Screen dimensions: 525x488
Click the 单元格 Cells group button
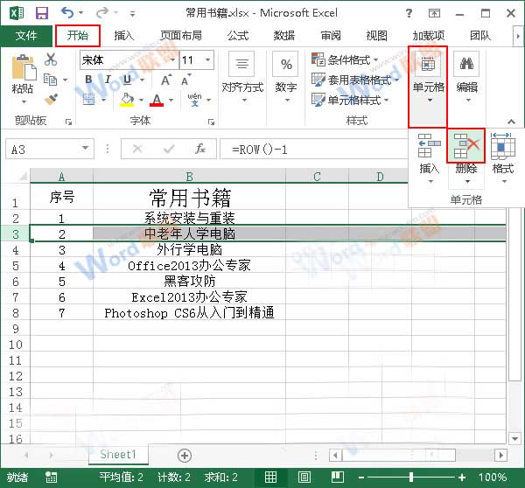point(429,87)
